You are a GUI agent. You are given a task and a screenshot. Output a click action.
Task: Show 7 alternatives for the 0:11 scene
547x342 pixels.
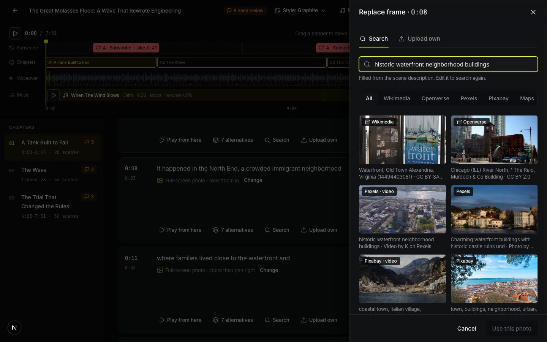(x=233, y=320)
